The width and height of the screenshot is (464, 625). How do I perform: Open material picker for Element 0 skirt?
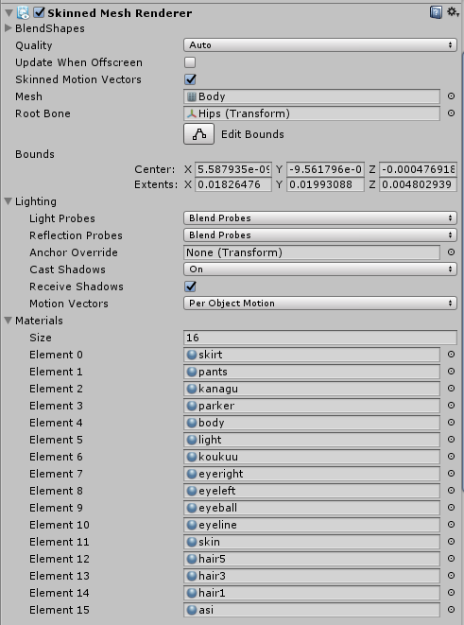click(x=451, y=354)
